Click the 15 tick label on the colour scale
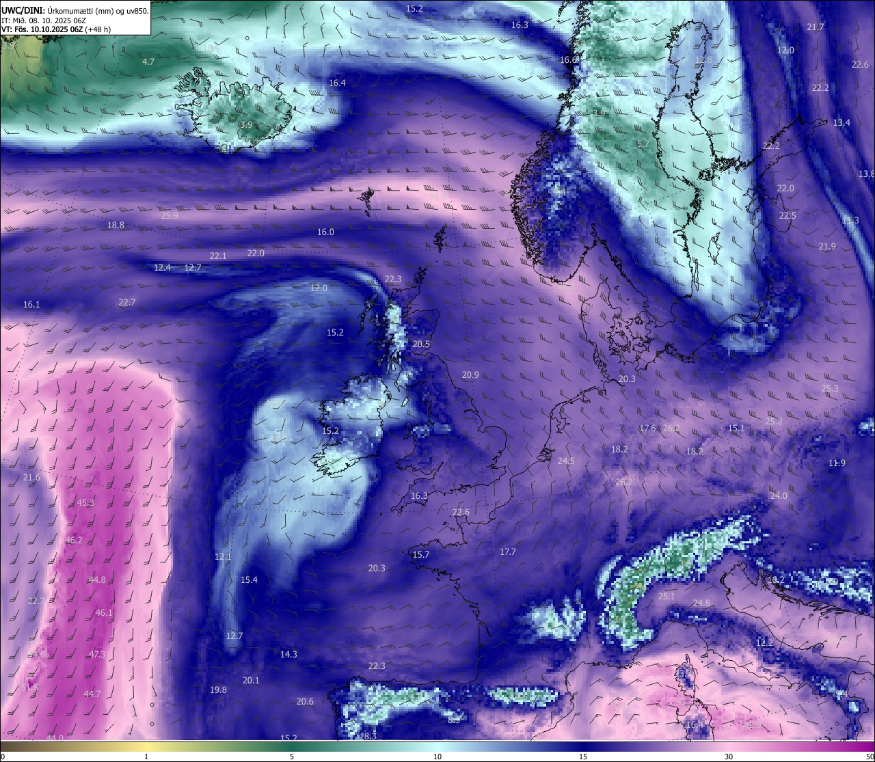Screen dimensions: 875x762 pos(583,756)
